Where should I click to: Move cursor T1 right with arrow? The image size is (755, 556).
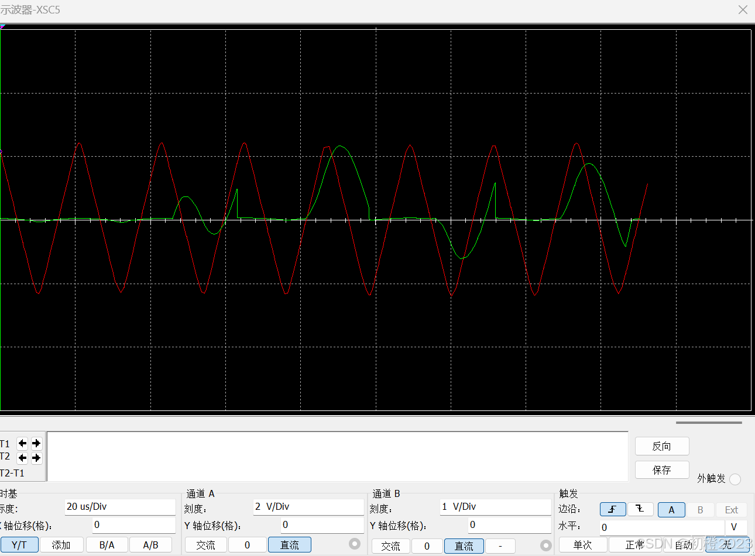(36, 443)
